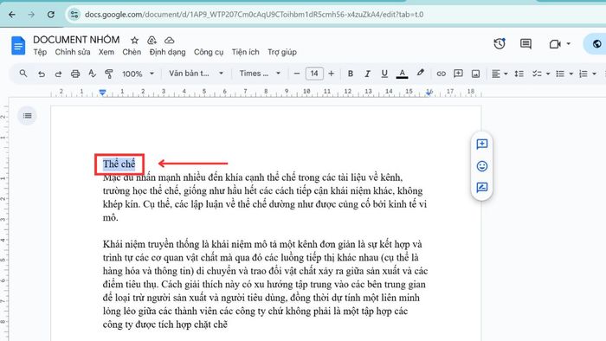Screen dimensions: 606x341
Task: Open Google Docs home icon
Action: click(18, 46)
